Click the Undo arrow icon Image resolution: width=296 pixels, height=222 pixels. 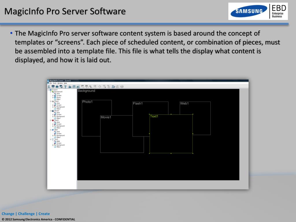point(113,87)
